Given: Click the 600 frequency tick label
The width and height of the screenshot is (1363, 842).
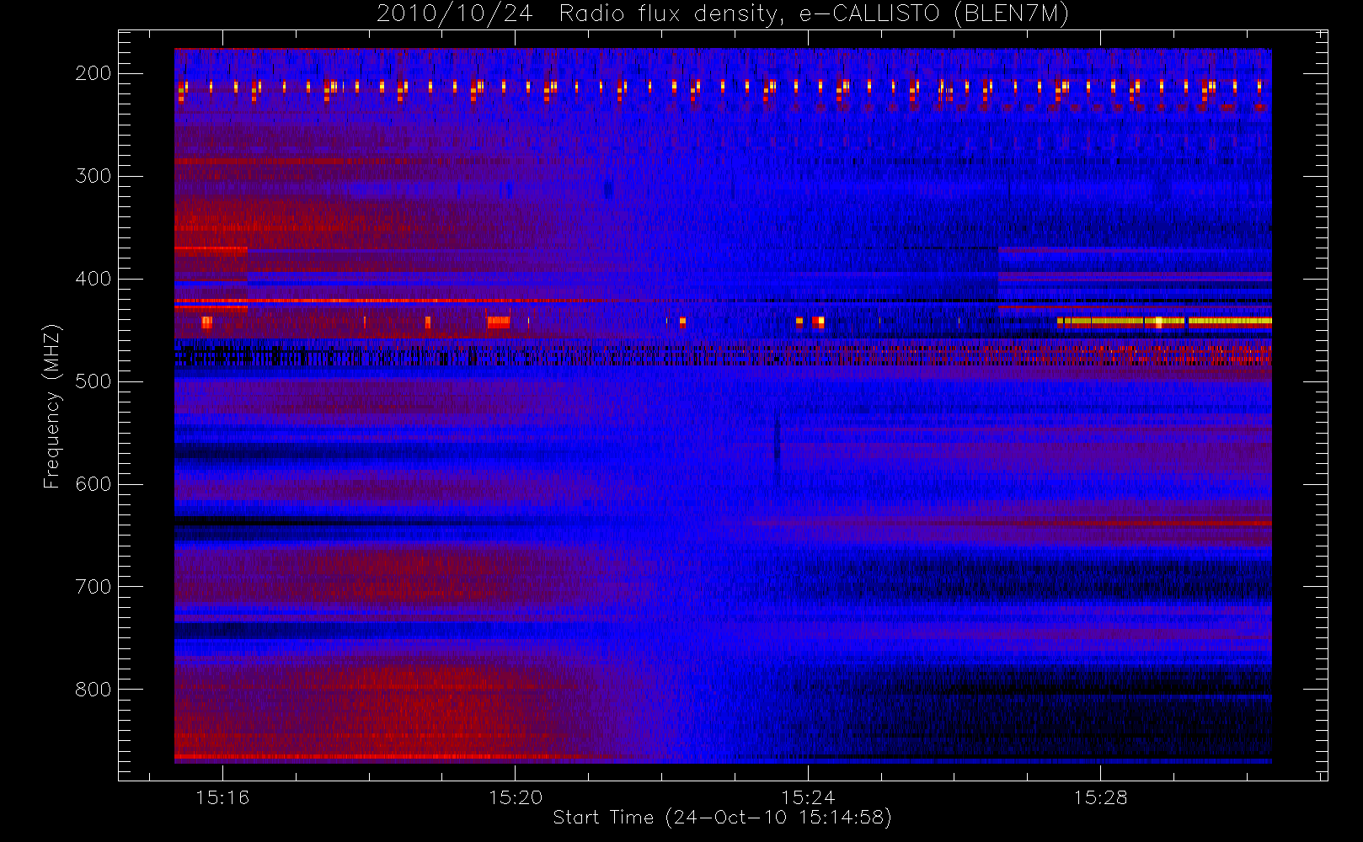Looking at the screenshot, I should (x=93, y=484).
